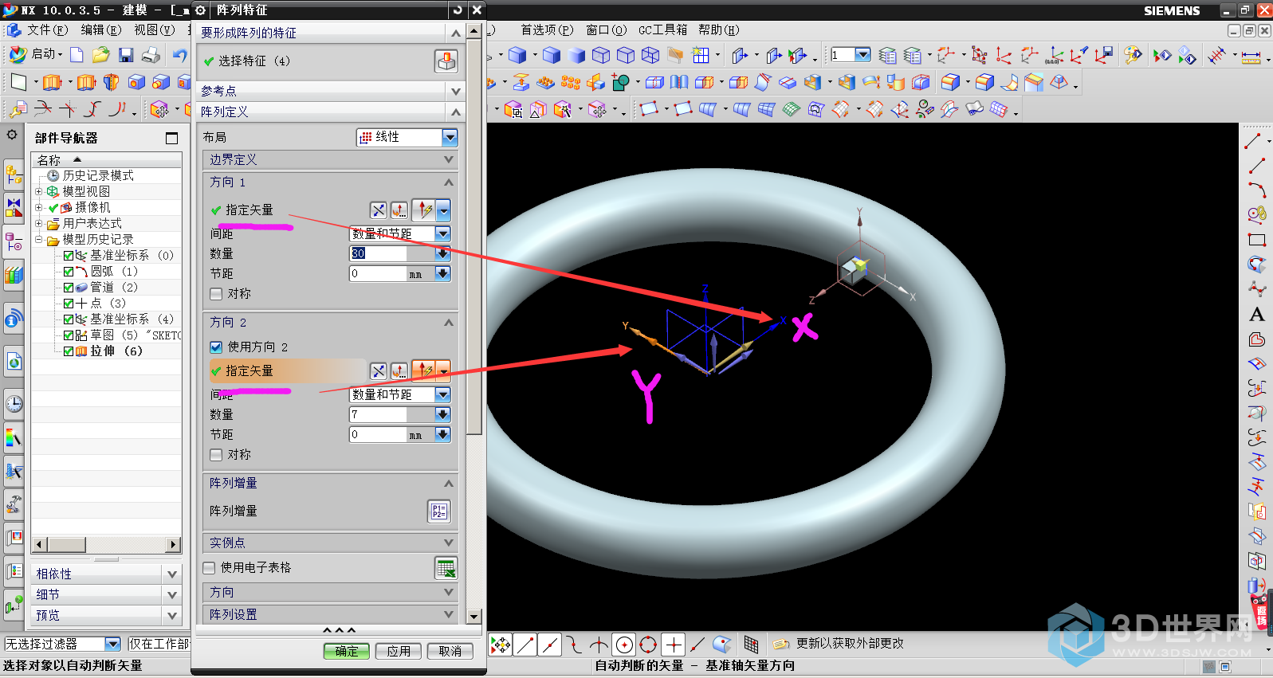The width and height of the screenshot is (1273, 678).
Task: Reverse direction for Direction 2 vector
Action: tap(379, 371)
